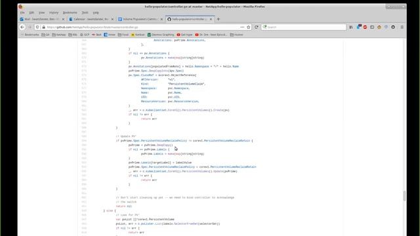Click the forward navigation arrow
This screenshot has width=420, height=236.
[x=30, y=27]
